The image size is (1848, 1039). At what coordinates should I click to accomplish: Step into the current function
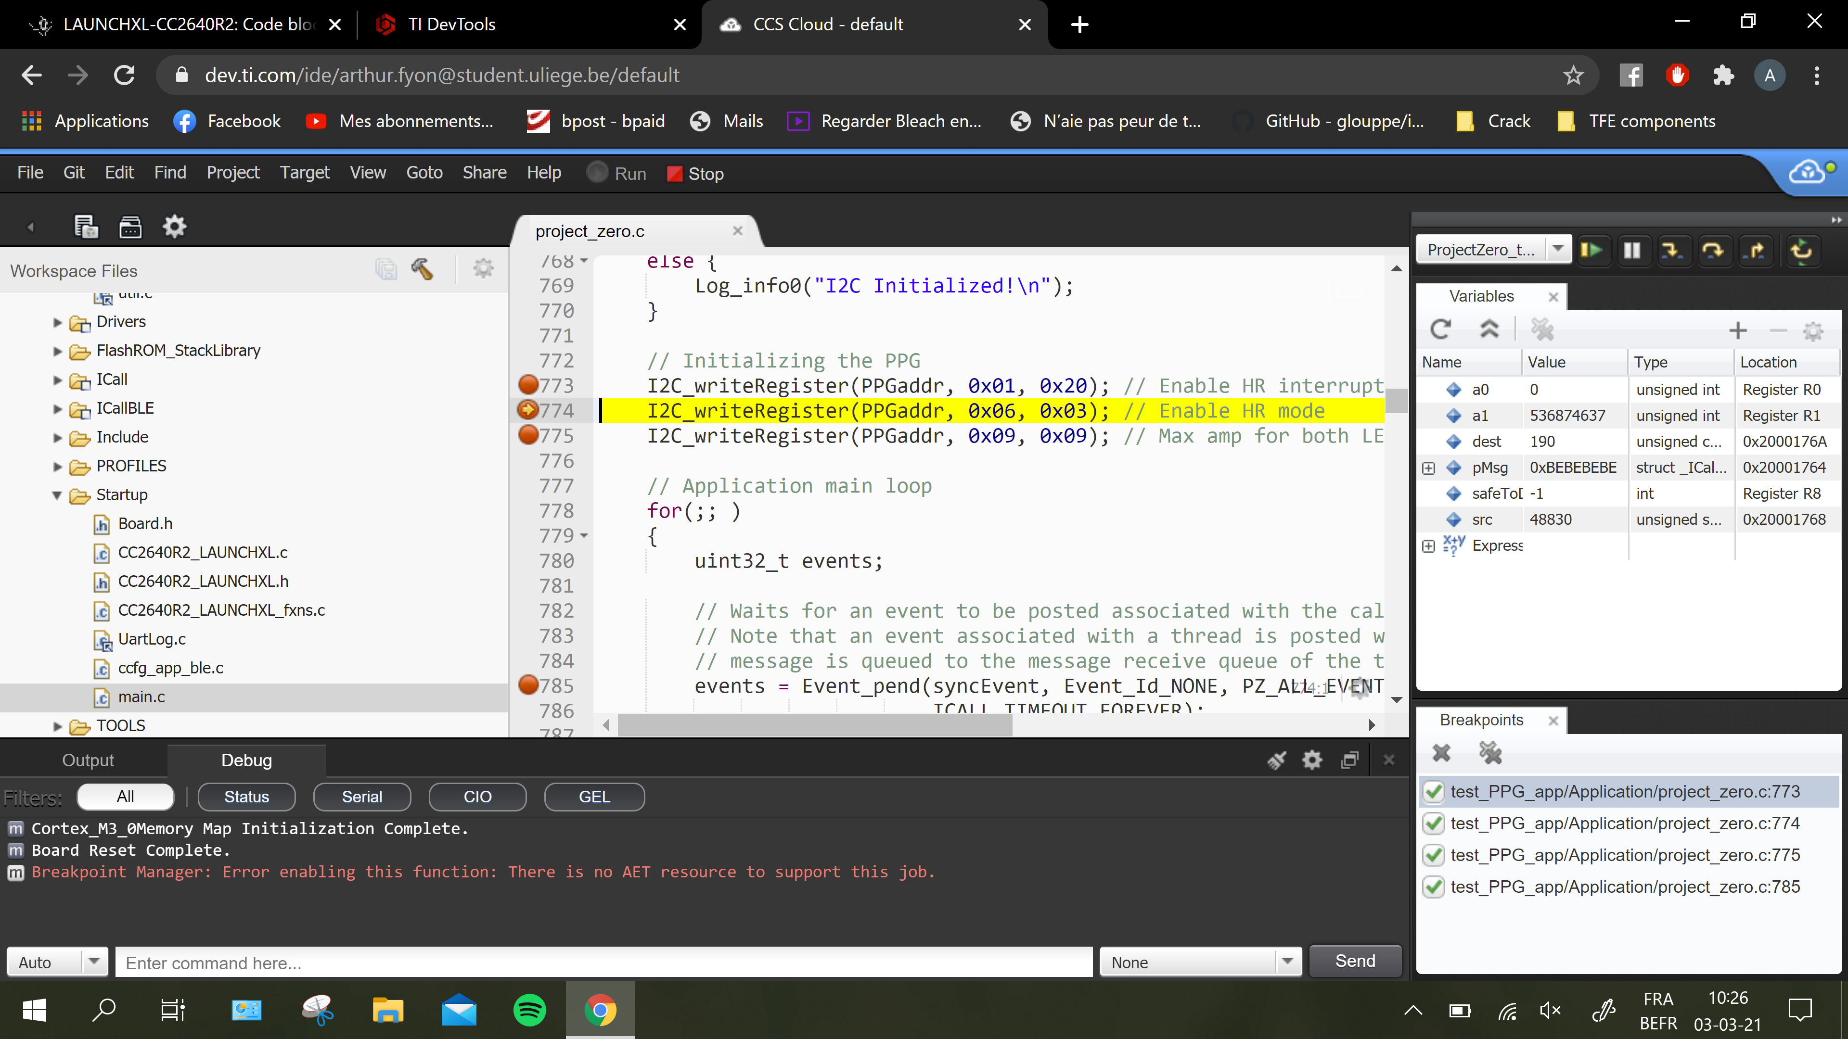tap(1674, 251)
